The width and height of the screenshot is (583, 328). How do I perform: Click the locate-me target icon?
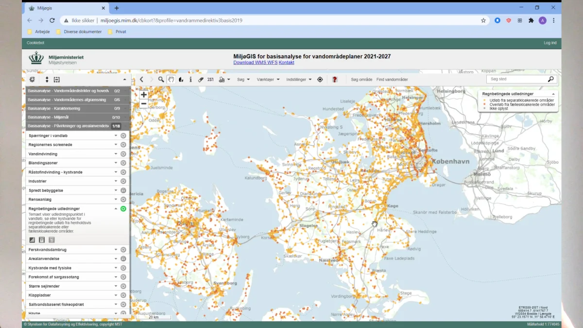(x=320, y=79)
